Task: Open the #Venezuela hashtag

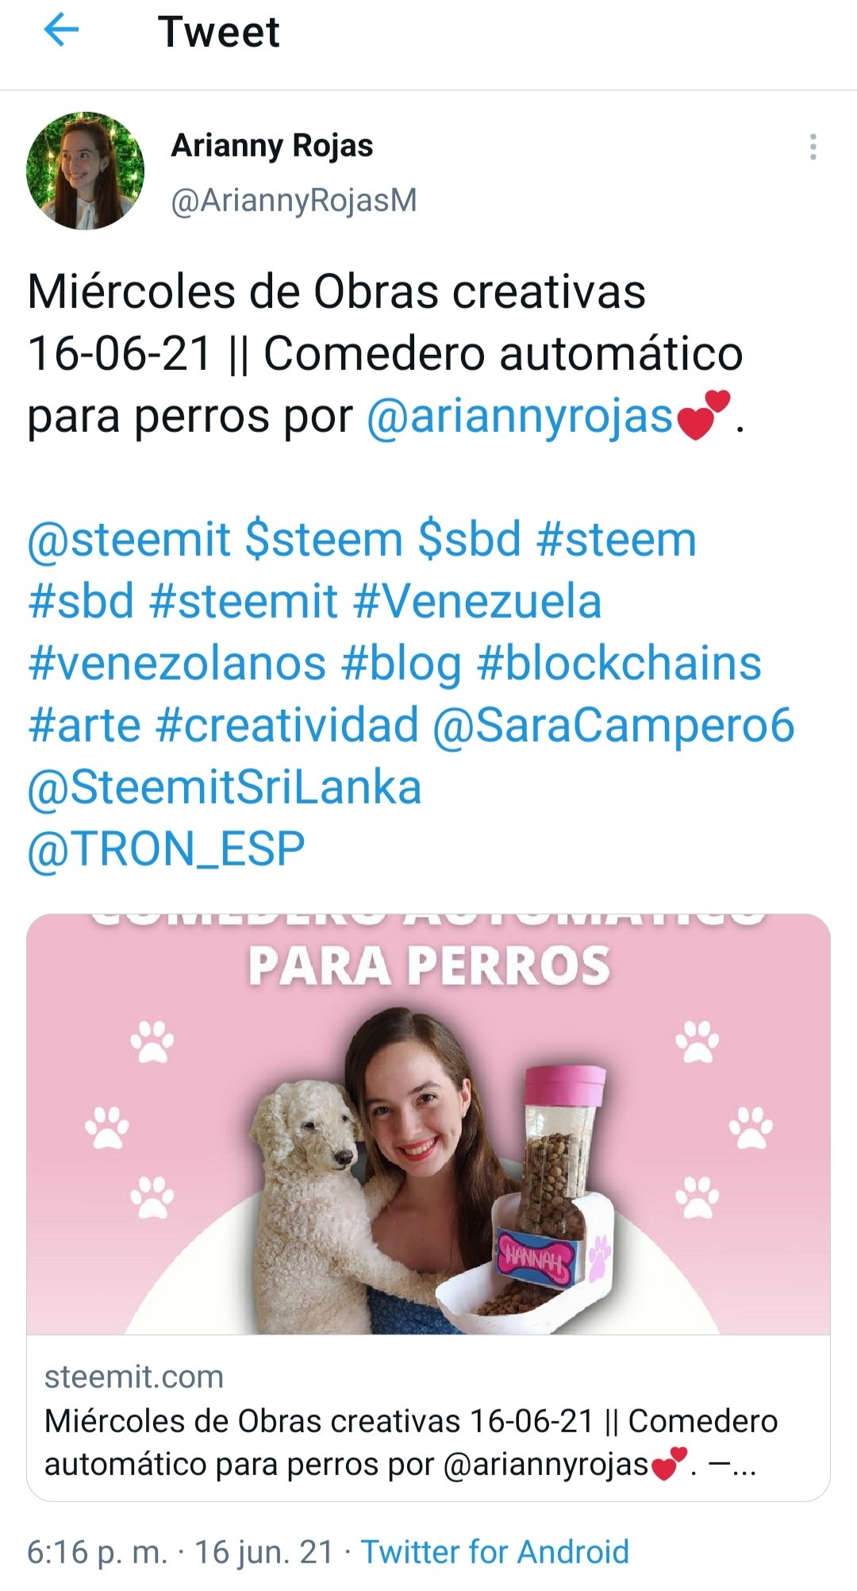Action: pyautogui.click(x=478, y=601)
